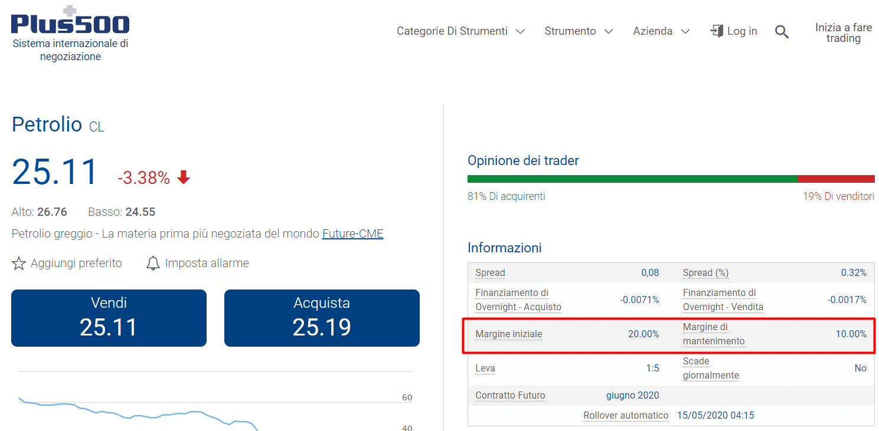
Task: Click giugno 2020 contract value
Action: [633, 396]
